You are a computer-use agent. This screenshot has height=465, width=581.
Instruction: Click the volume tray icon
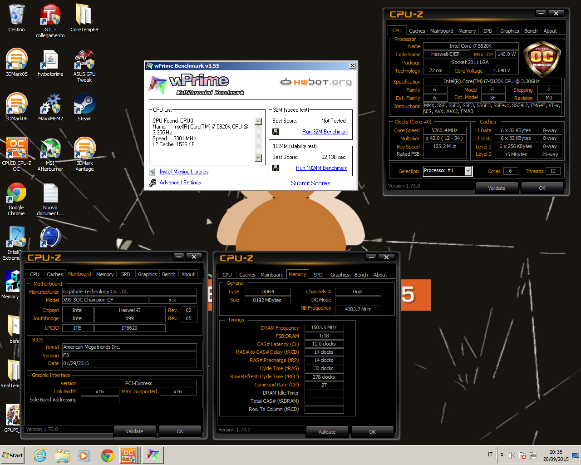click(x=512, y=455)
